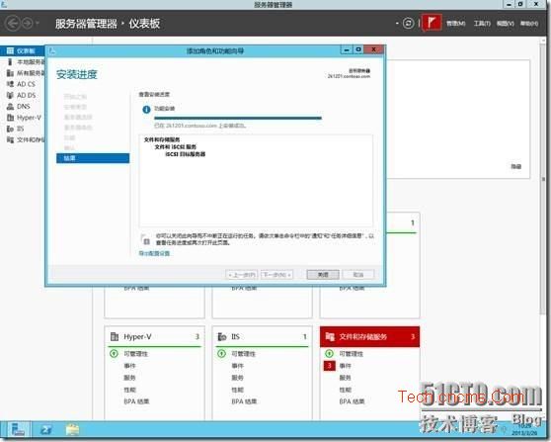Click the Hyper-V tile header icon

coord(115,337)
